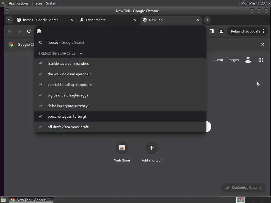The height and width of the screenshot is (203, 271).
Task: Close the Experiments tab
Action: point(135,20)
